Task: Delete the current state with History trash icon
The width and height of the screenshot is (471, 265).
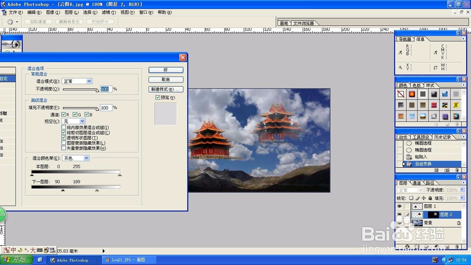Action: click(457, 170)
